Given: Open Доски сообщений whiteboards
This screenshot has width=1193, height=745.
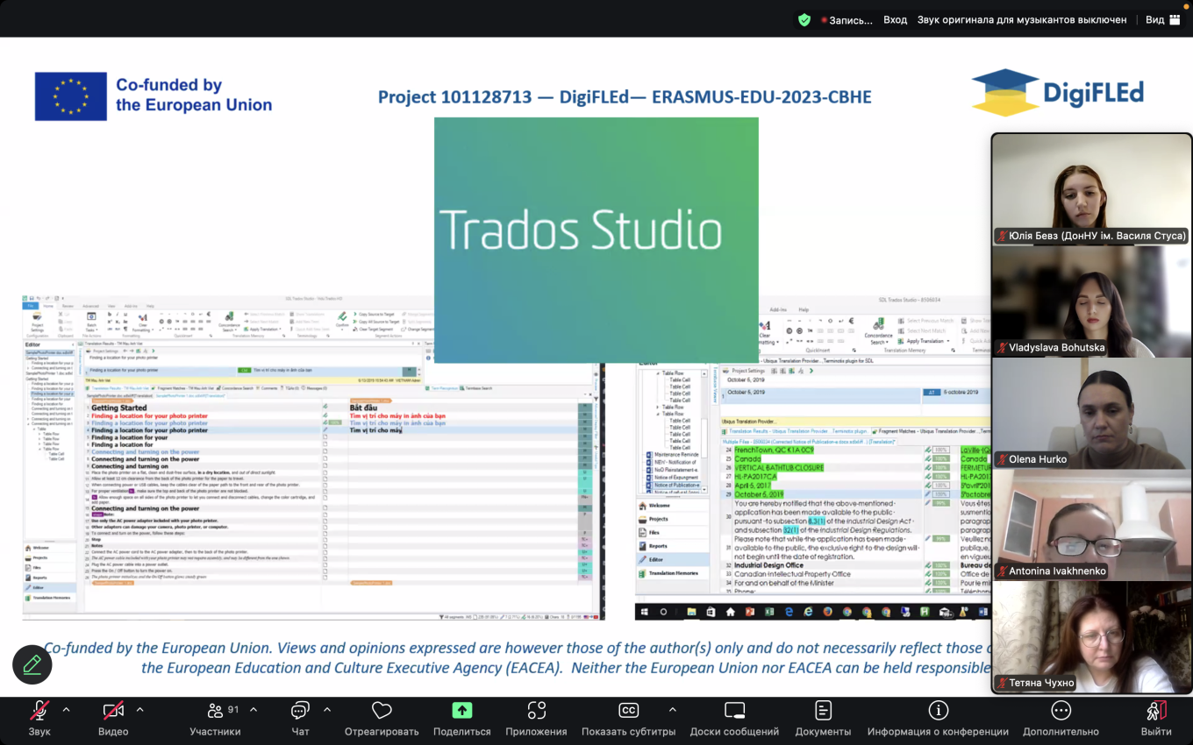Looking at the screenshot, I should (x=734, y=711).
